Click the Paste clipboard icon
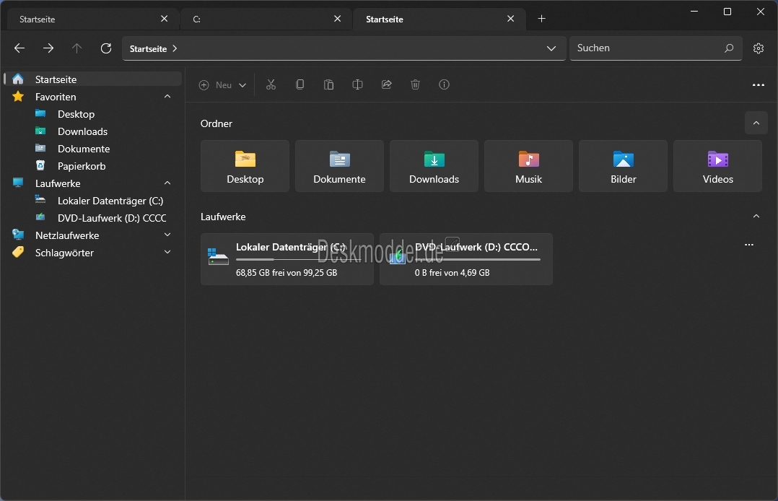Image resolution: width=778 pixels, height=501 pixels. coord(328,84)
